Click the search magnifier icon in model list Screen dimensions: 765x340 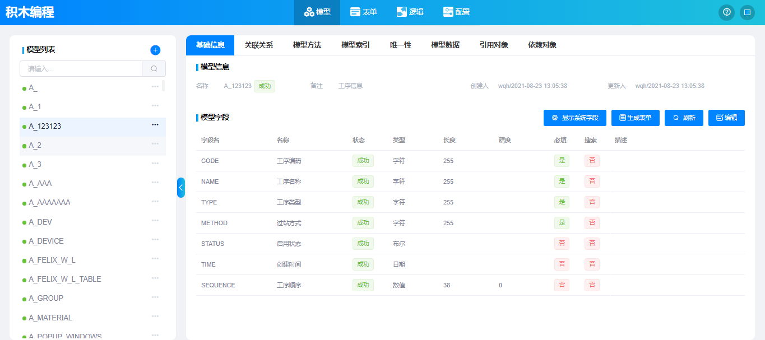pyautogui.click(x=154, y=69)
